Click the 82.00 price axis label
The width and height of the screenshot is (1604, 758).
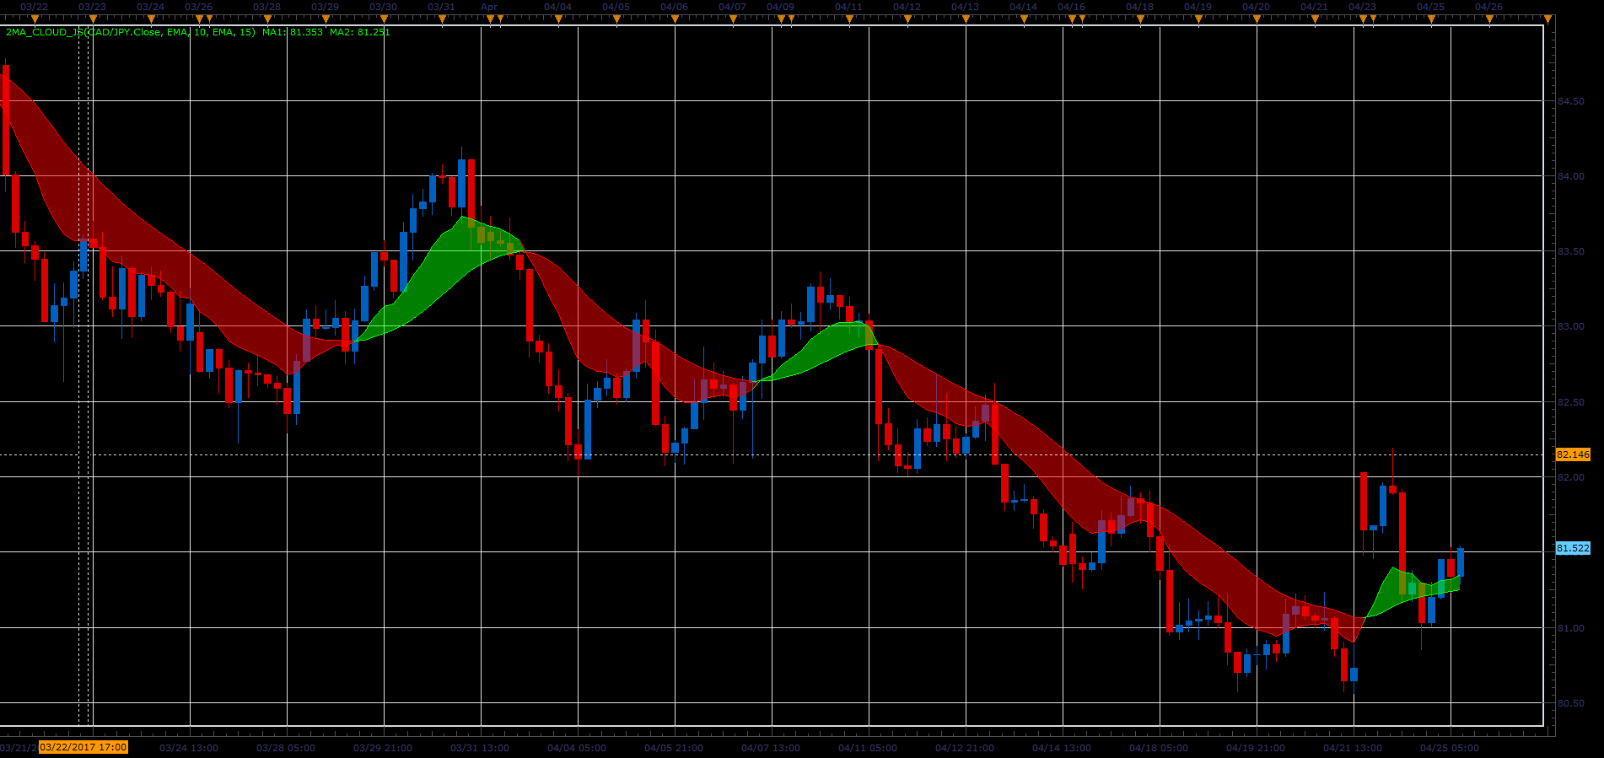point(1570,477)
